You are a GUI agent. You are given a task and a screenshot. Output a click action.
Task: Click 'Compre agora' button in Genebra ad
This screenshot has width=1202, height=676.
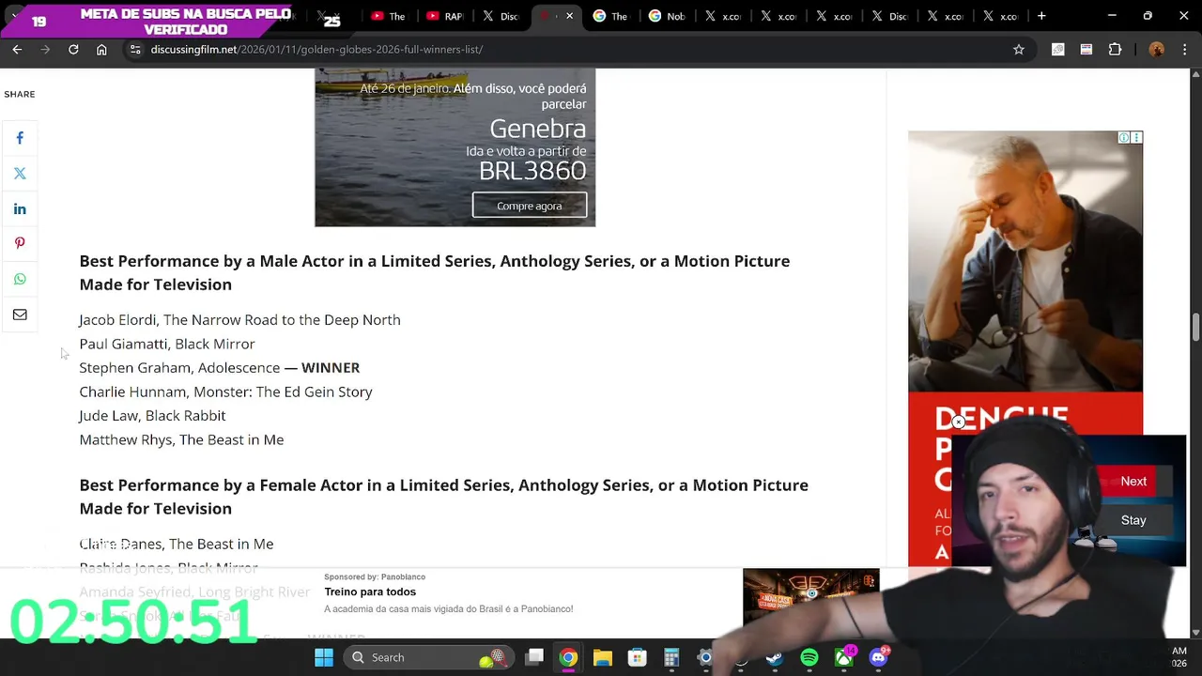(x=530, y=206)
